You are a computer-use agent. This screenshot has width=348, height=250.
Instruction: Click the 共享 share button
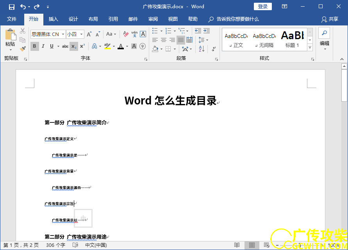tap(330, 19)
